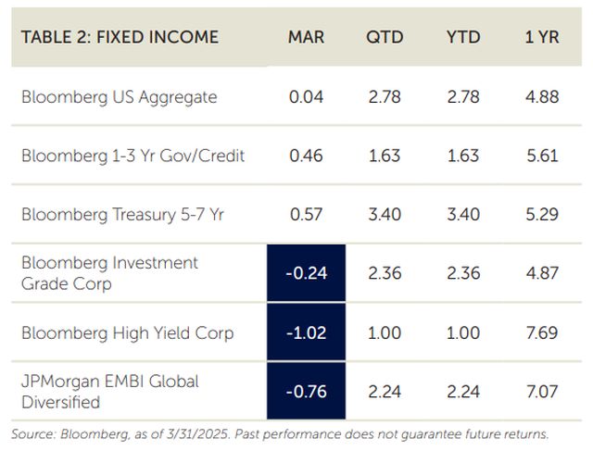This screenshot has height=451, width=593.
Task: Click the highlighted -0.76 MAR cell
Action: (x=306, y=392)
